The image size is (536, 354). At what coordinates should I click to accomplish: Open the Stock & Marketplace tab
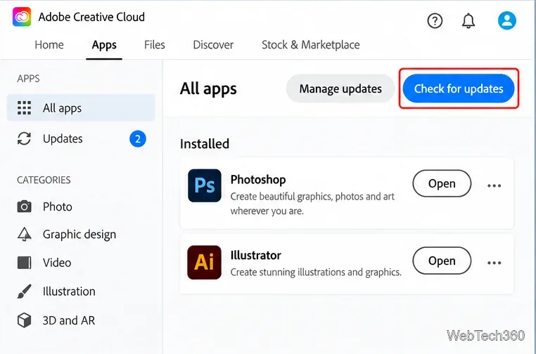311,45
